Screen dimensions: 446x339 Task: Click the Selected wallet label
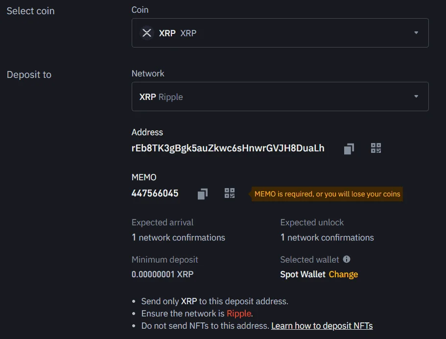(310, 259)
